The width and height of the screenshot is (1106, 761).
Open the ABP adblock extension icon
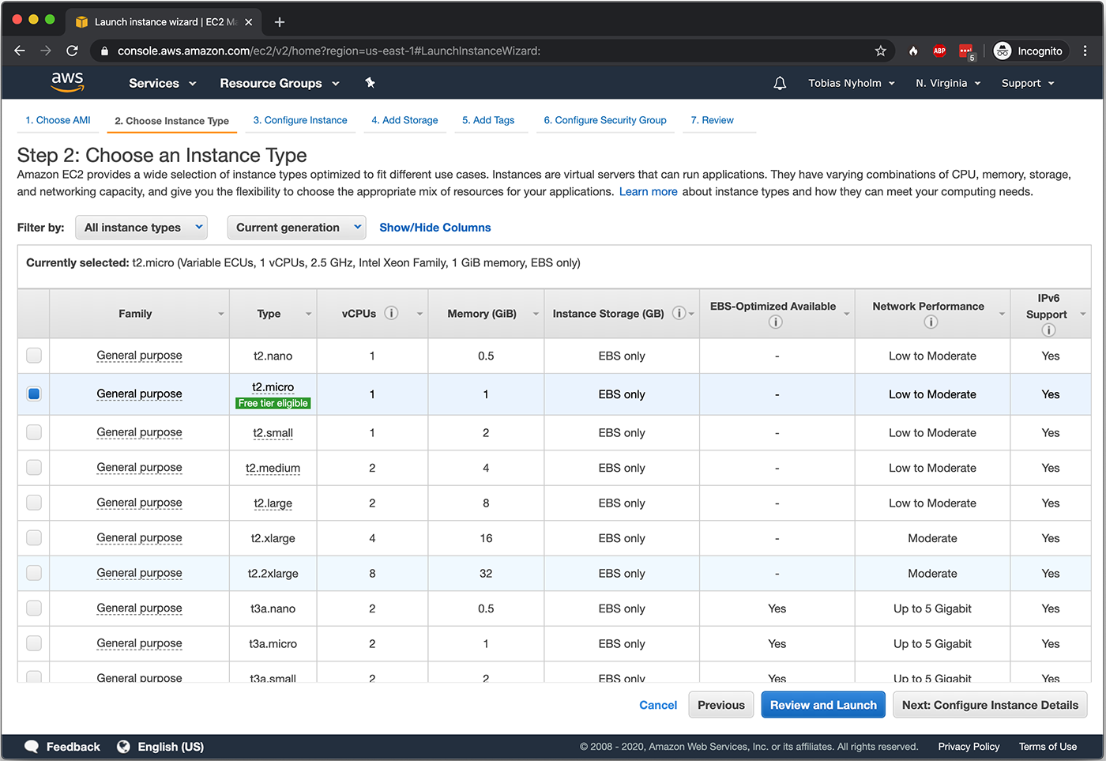click(939, 51)
